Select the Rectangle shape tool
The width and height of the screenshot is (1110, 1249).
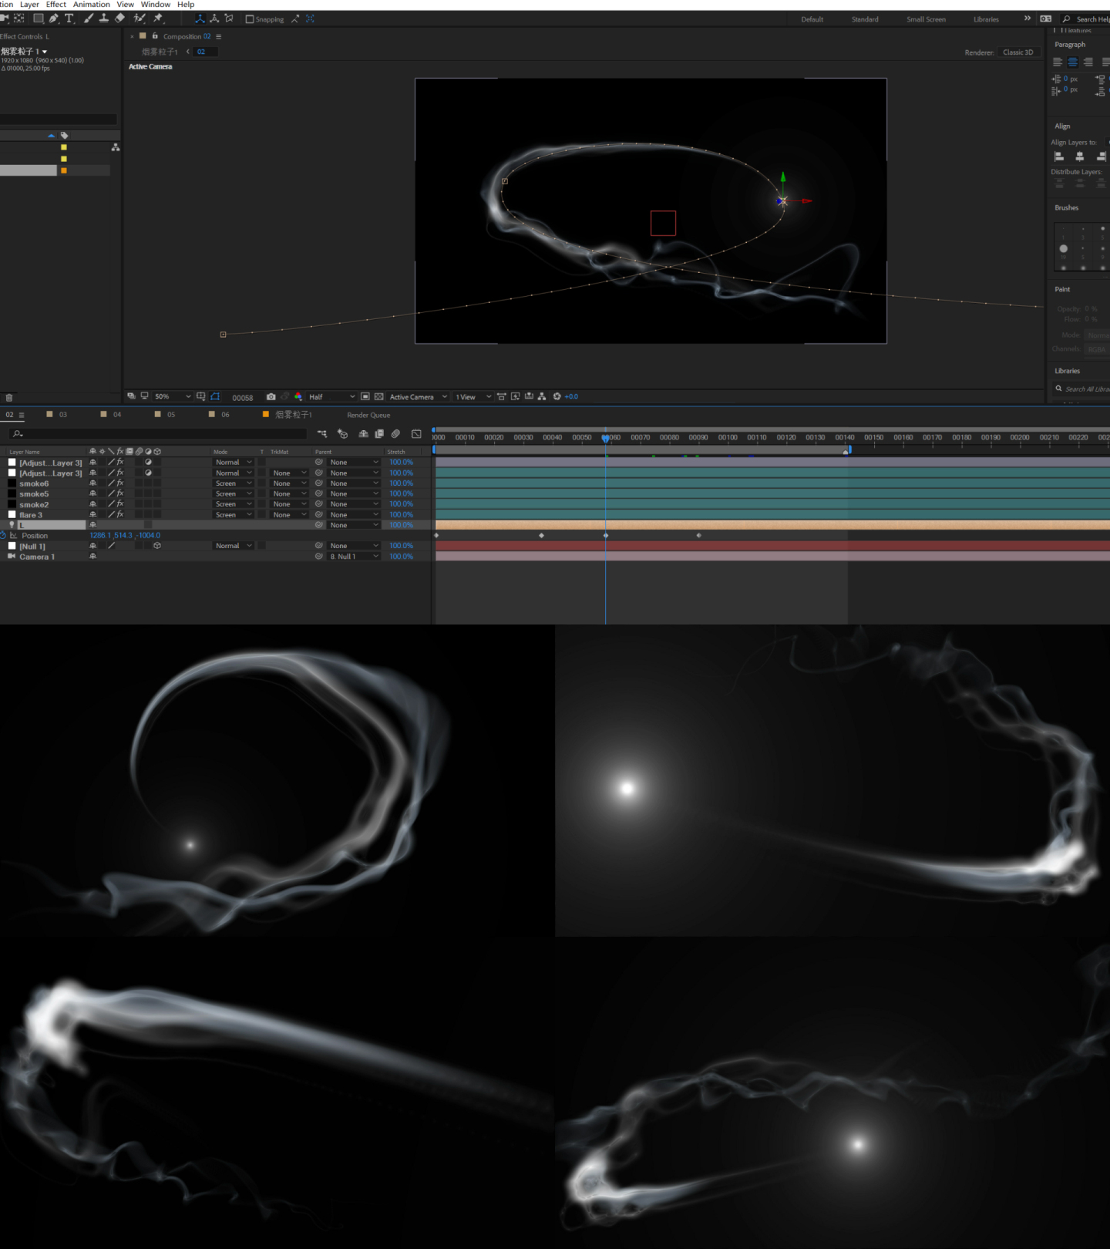(38, 19)
